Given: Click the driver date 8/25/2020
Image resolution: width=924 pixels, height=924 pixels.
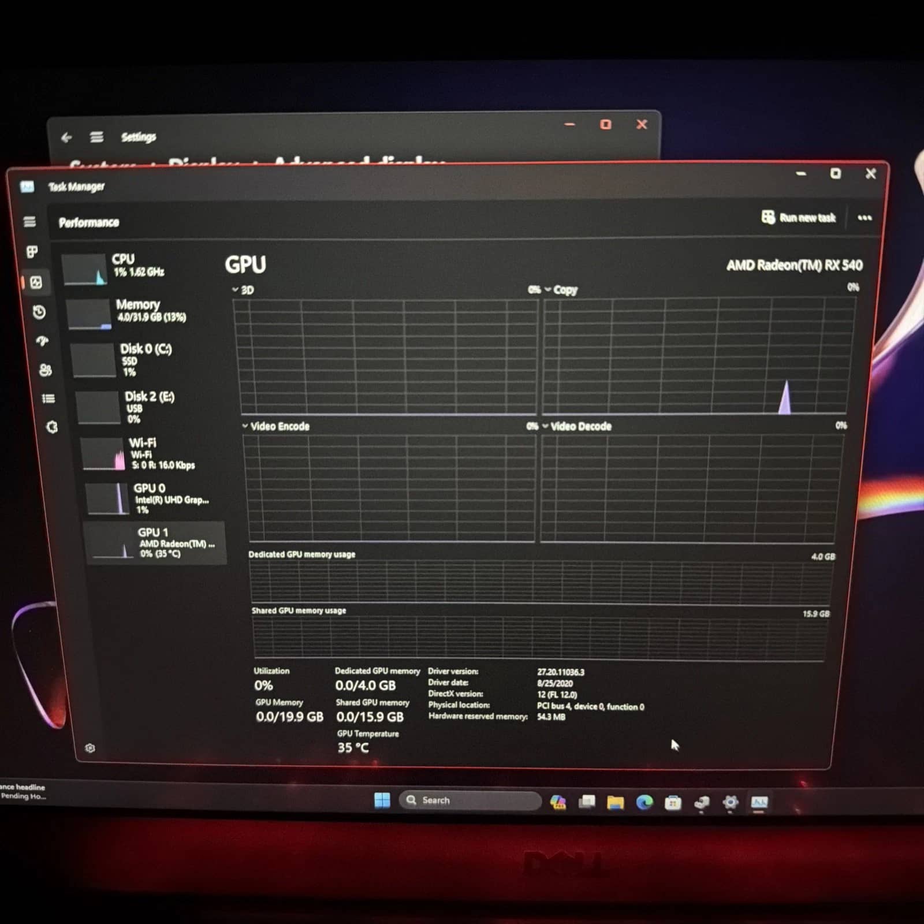Looking at the screenshot, I should [x=555, y=683].
